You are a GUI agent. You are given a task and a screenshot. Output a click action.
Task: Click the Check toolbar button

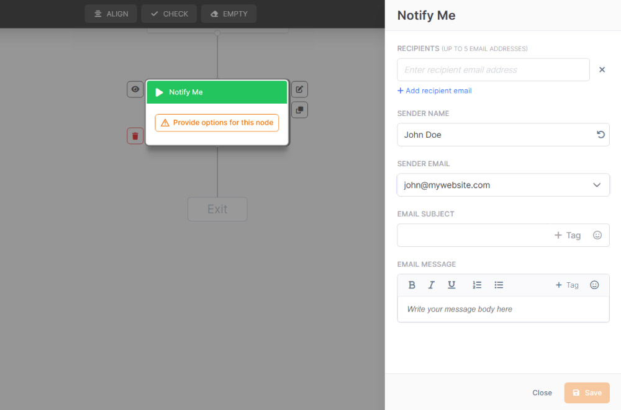[169, 14]
